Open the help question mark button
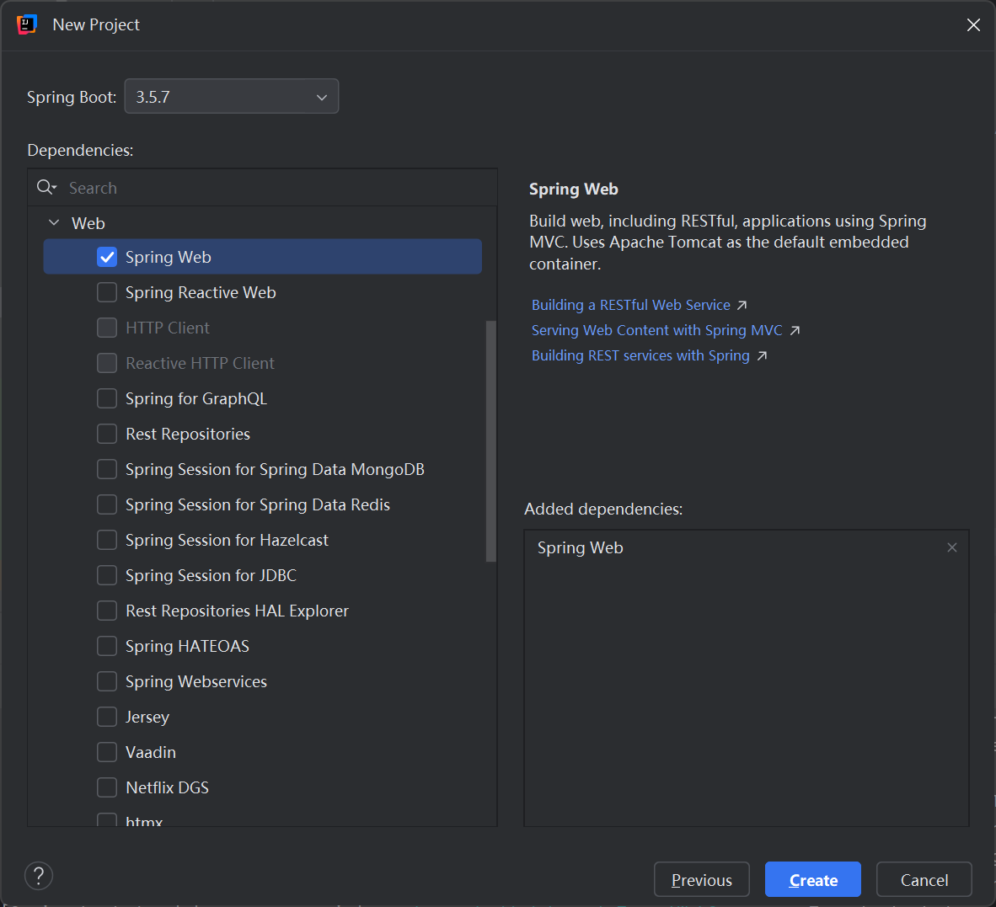Image resolution: width=996 pixels, height=907 pixels. (x=39, y=876)
